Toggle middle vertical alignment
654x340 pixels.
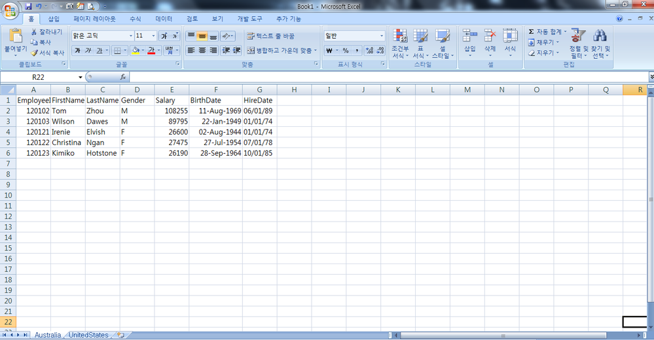click(x=202, y=36)
